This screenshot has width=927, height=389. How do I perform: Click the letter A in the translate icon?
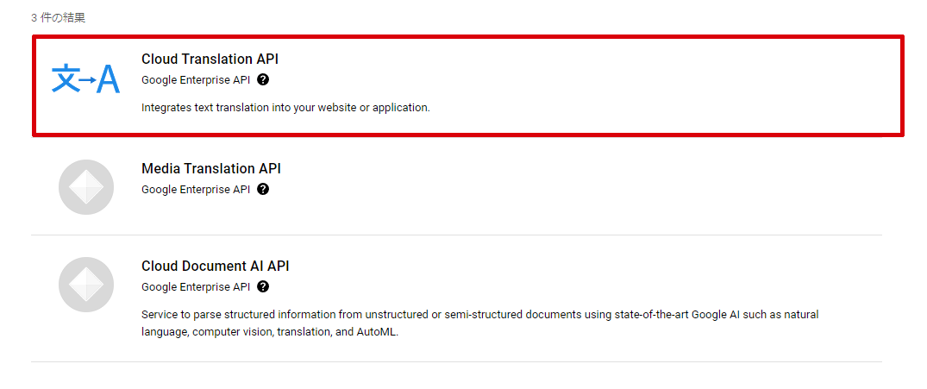pos(108,79)
